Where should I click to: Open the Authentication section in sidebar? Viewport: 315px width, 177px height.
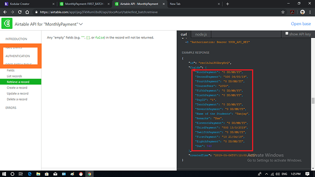18,56
